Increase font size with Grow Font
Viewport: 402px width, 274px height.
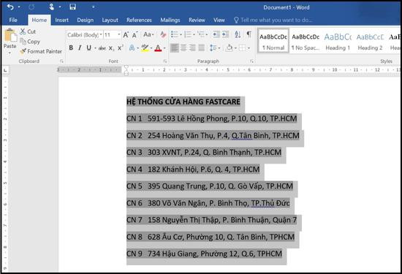click(126, 34)
